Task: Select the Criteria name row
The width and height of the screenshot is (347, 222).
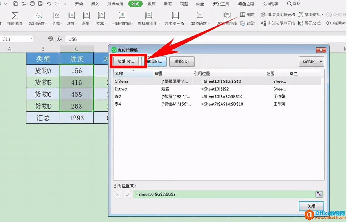Action: point(217,81)
